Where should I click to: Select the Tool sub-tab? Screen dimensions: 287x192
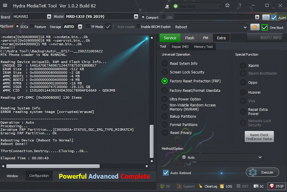pyautogui.click(x=163, y=46)
